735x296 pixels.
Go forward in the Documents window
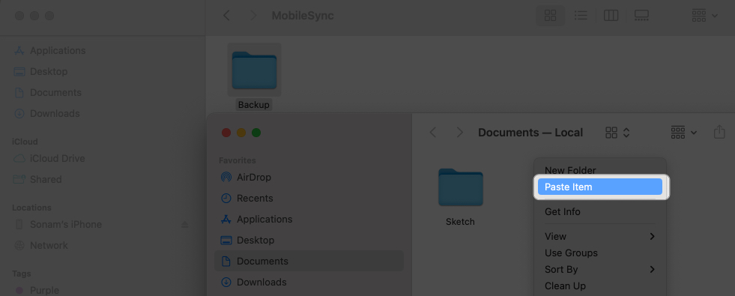click(460, 133)
